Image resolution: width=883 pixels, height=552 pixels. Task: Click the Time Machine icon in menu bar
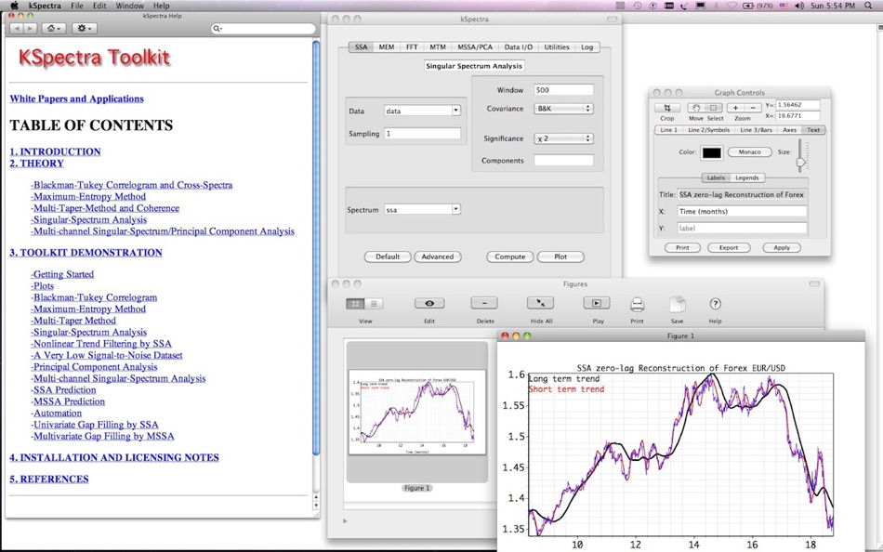pos(637,6)
